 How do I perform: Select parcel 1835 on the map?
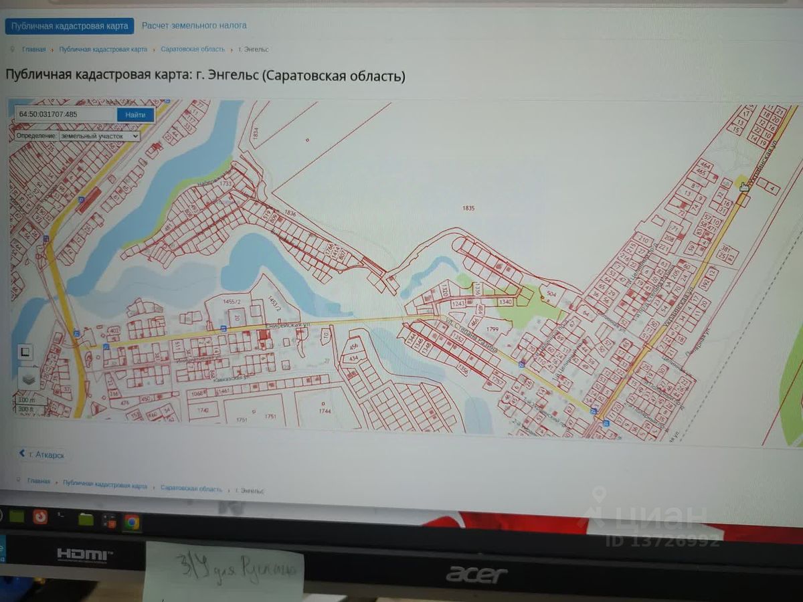pos(468,208)
